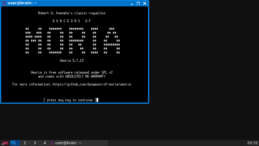Click the 'press any key to continue' prompt
This screenshot has width=259, height=146.
[70, 100]
